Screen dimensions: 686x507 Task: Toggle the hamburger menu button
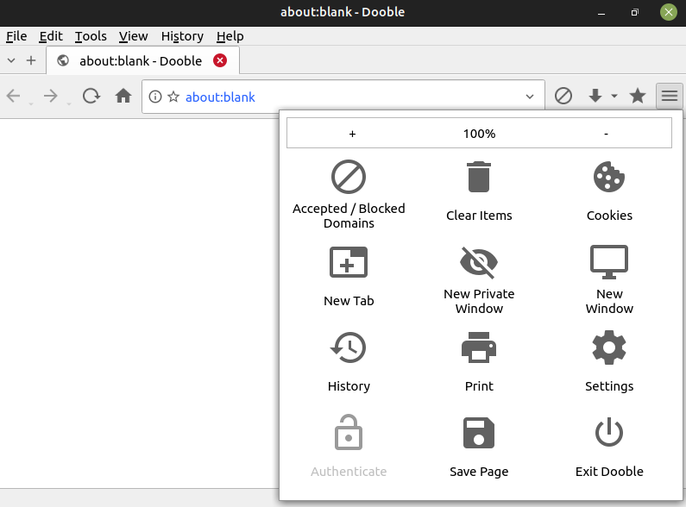(x=670, y=96)
